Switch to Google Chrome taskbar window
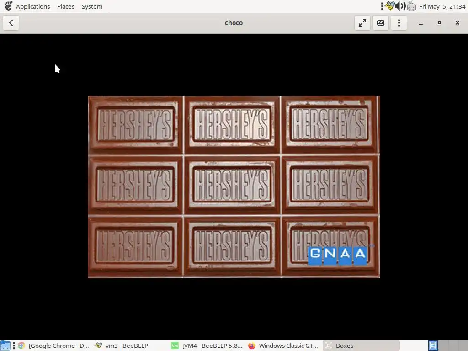The image size is (468, 351). tap(54, 346)
